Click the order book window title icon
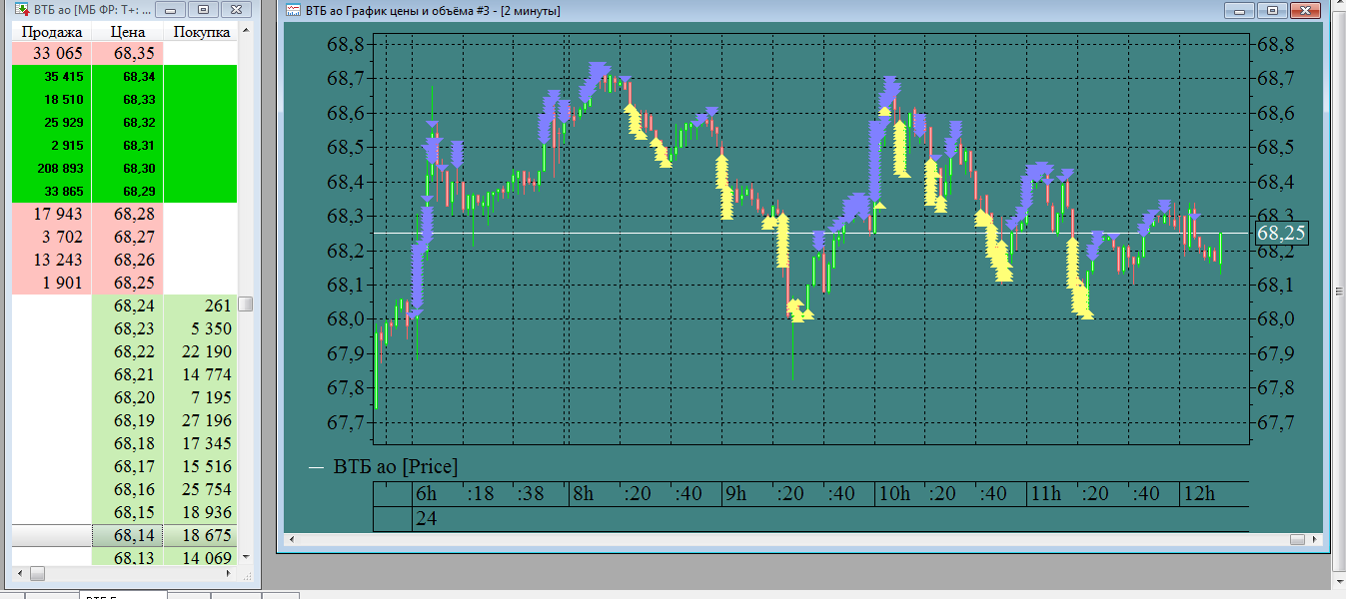The image size is (1346, 599). 20,10
